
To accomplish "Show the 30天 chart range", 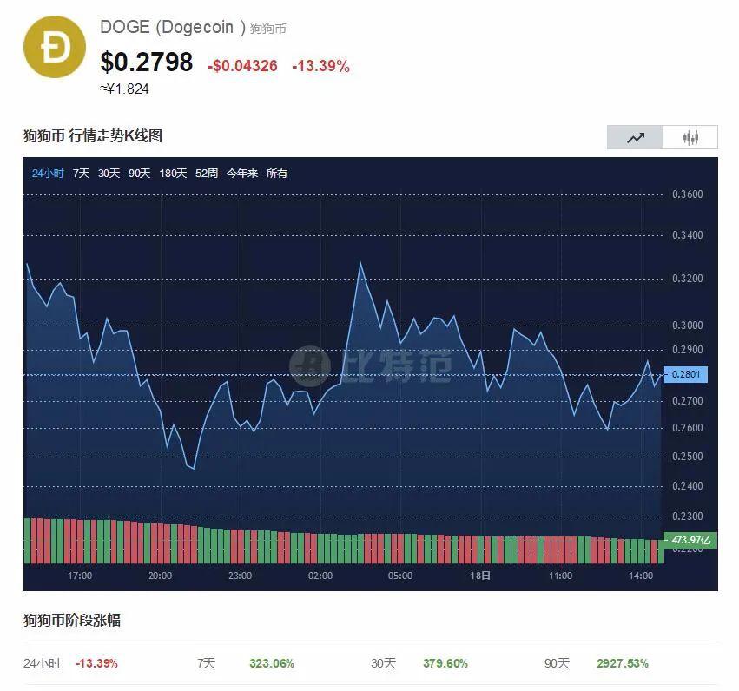I will (109, 174).
